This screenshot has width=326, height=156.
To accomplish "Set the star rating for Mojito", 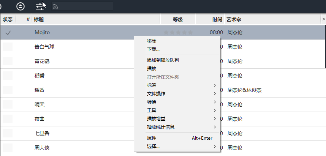I will [178, 32].
